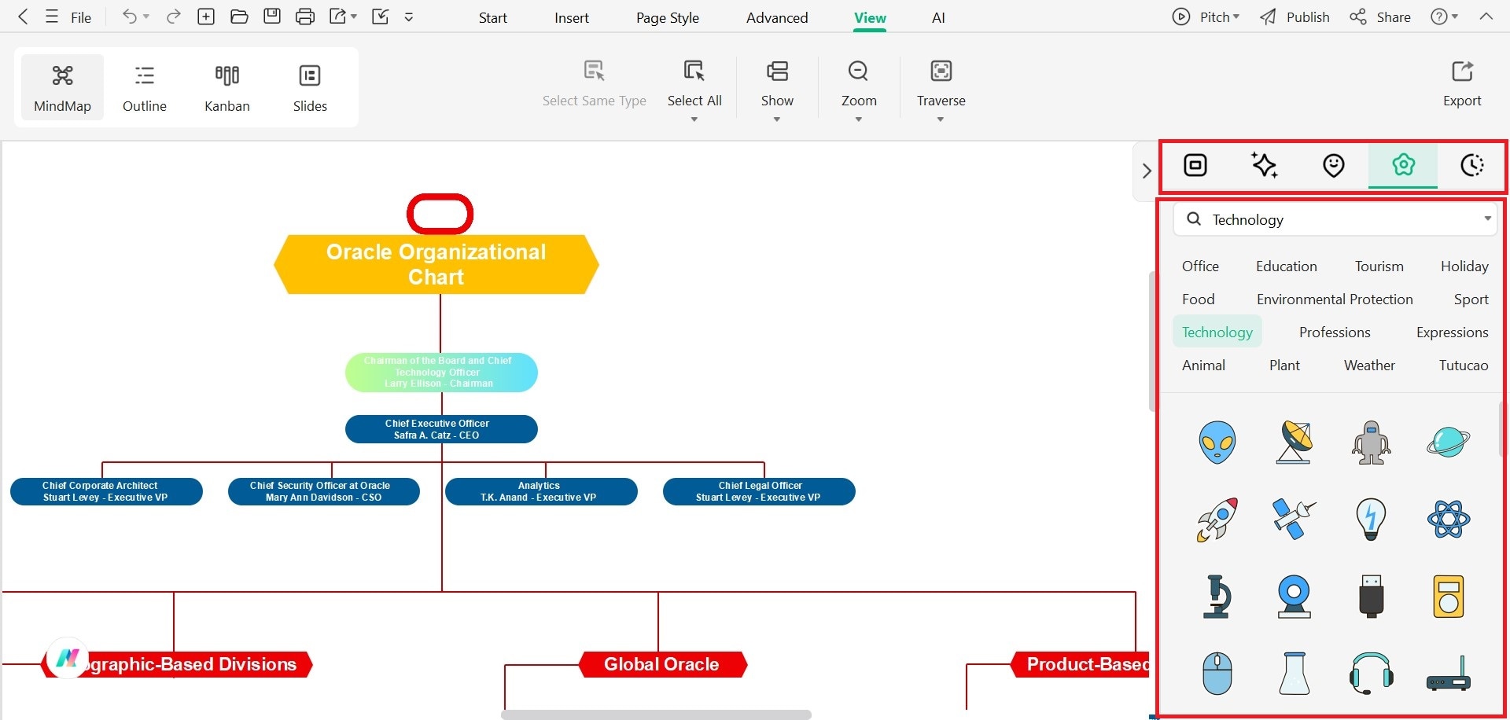
Task: Open the AI sparkle panel icon
Action: pos(1265,165)
